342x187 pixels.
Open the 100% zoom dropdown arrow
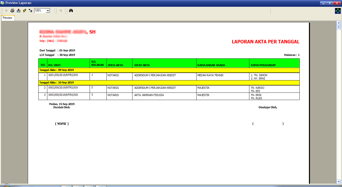pos(48,11)
